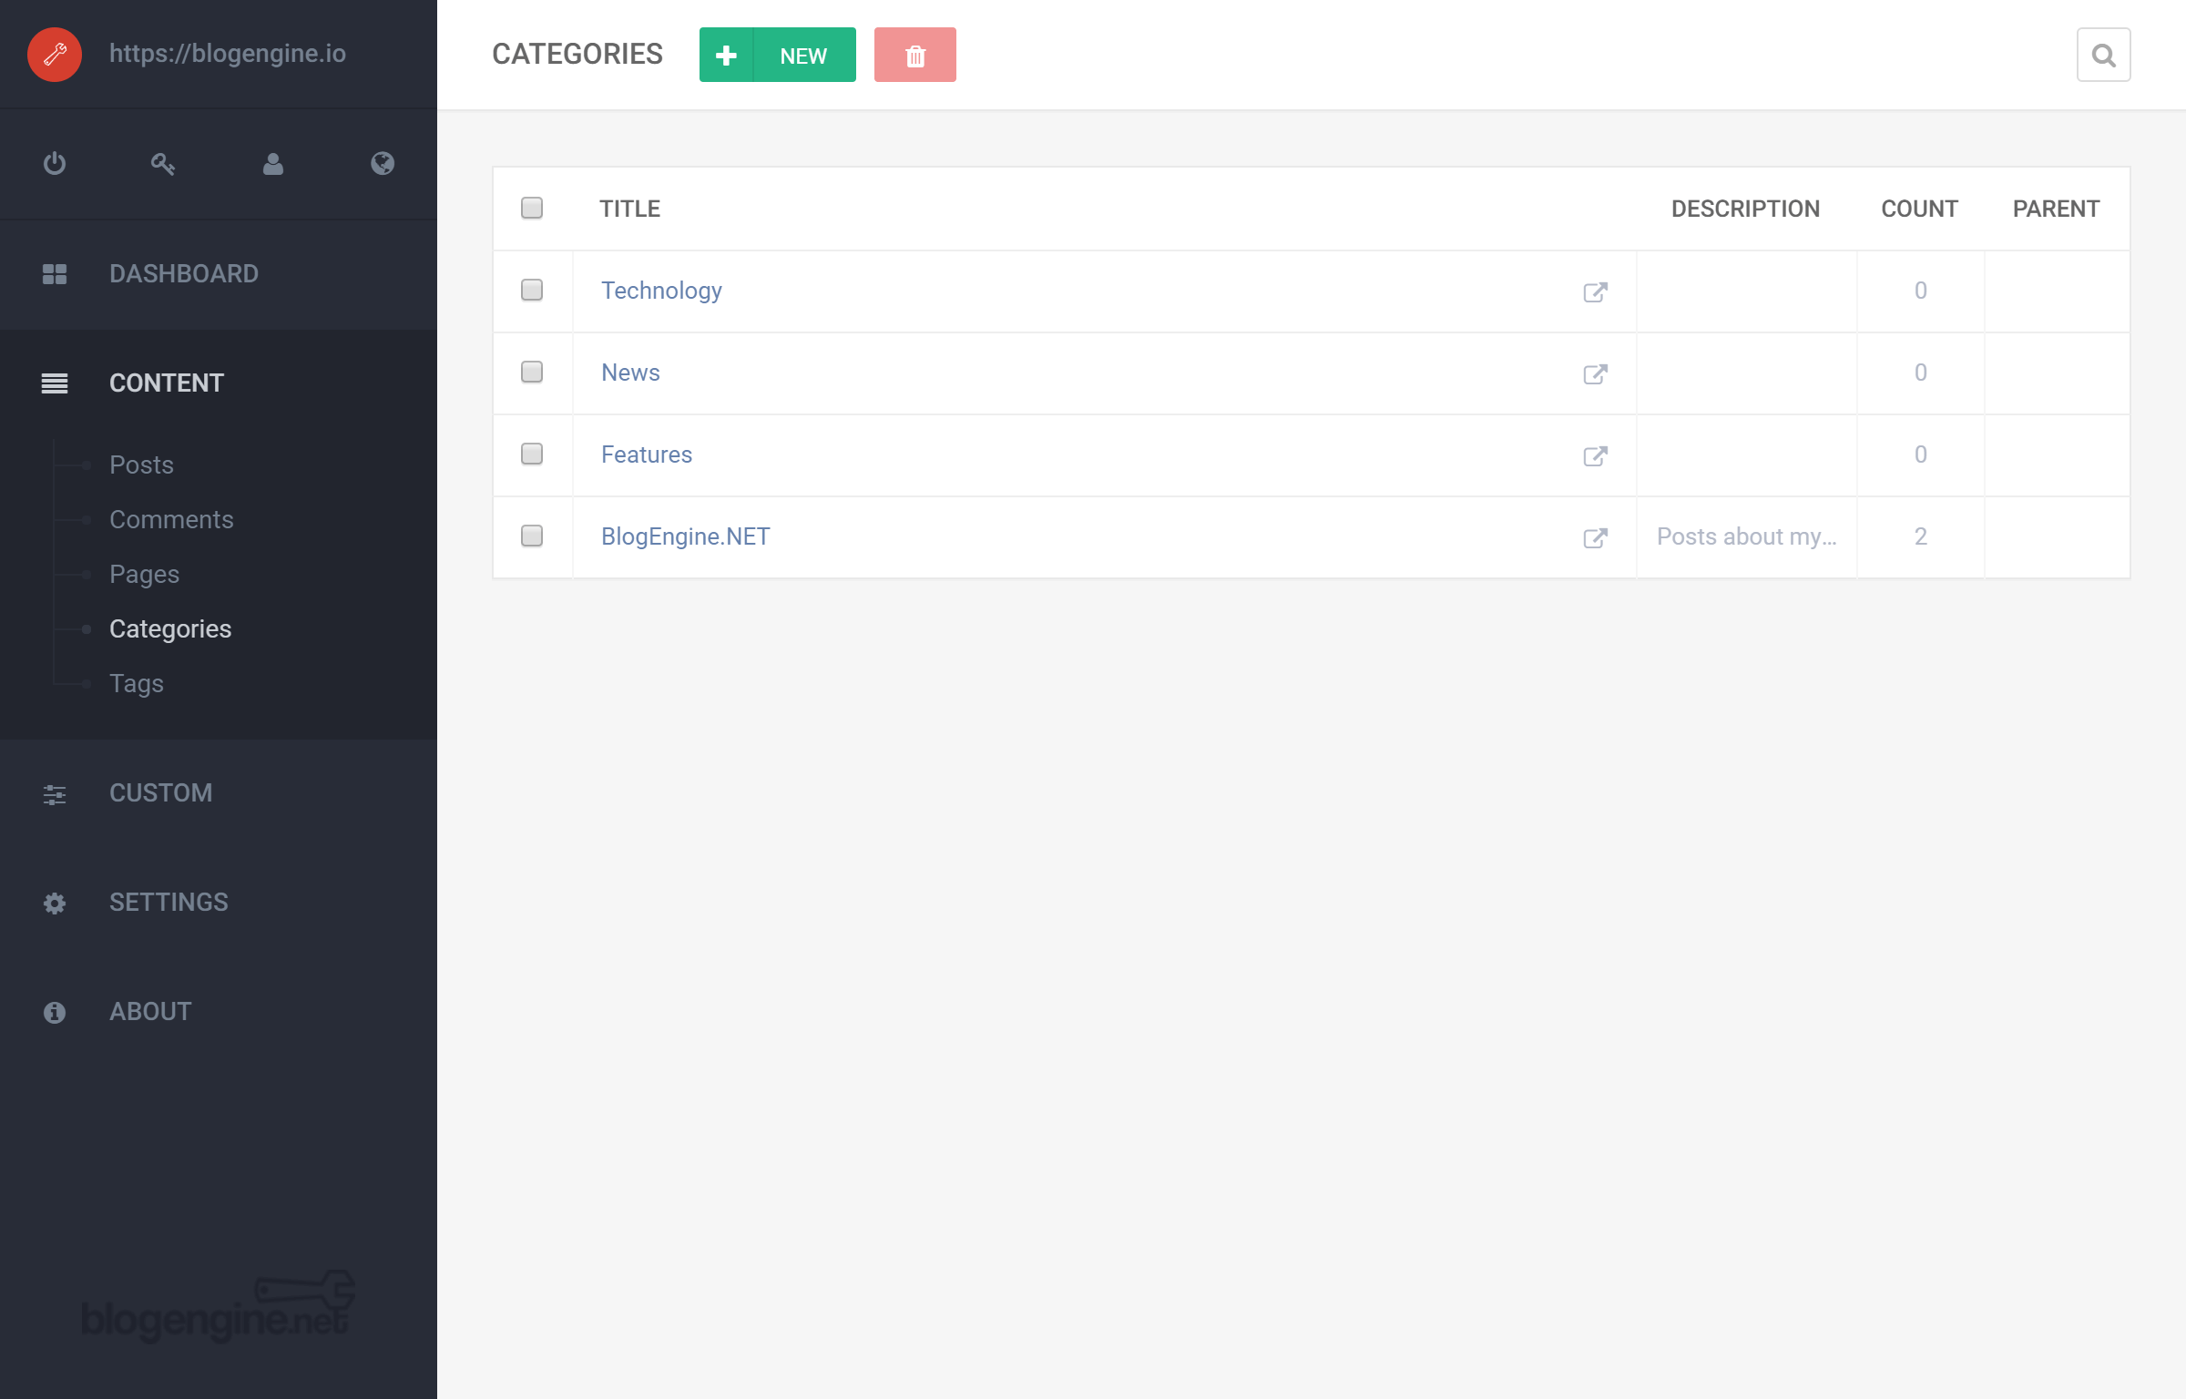The height and width of the screenshot is (1399, 2186).
Task: Click the Content lines icon
Action: tap(55, 383)
